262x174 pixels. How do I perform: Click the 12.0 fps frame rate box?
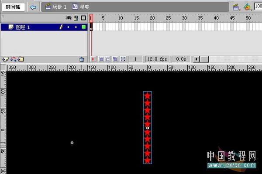click(x=157, y=59)
